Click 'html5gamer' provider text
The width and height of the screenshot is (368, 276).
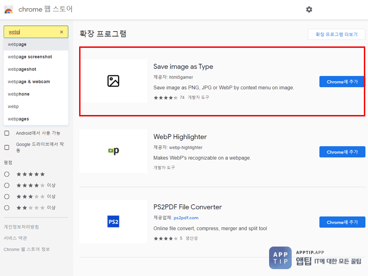(x=181, y=77)
